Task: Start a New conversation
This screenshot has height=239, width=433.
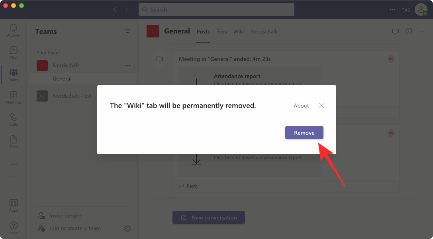Action: pyautogui.click(x=208, y=217)
